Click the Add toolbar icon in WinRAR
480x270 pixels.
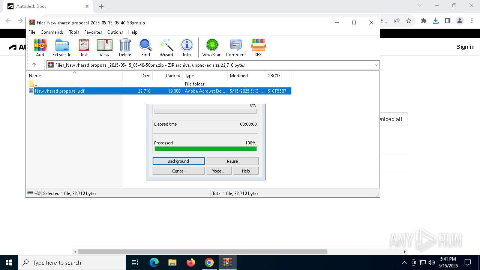40,48
